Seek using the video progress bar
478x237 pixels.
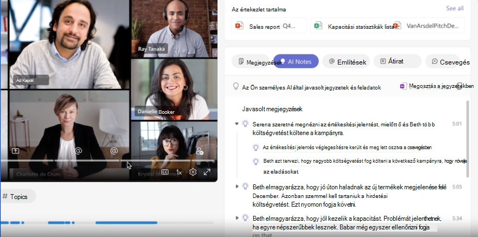pyautogui.click(x=108, y=161)
